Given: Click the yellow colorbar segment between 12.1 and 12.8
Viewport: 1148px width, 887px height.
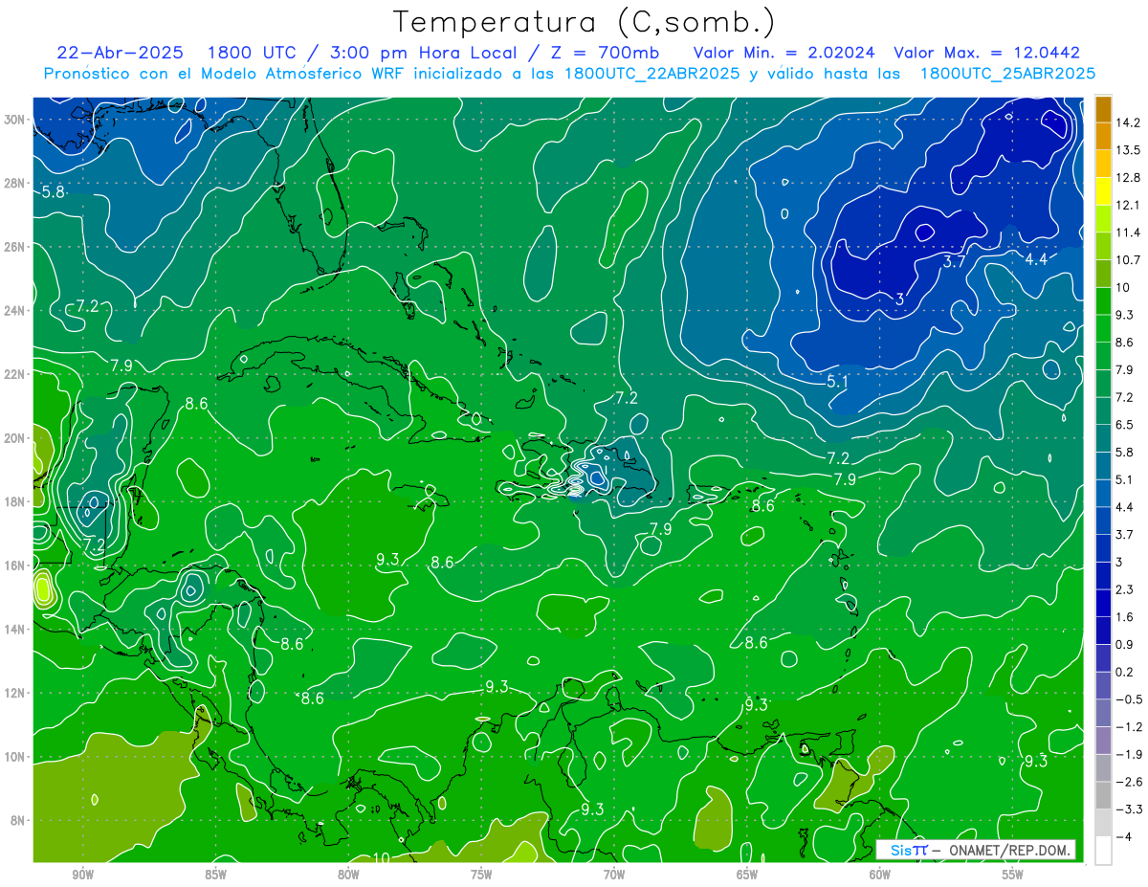Looking at the screenshot, I should coord(1103,191).
